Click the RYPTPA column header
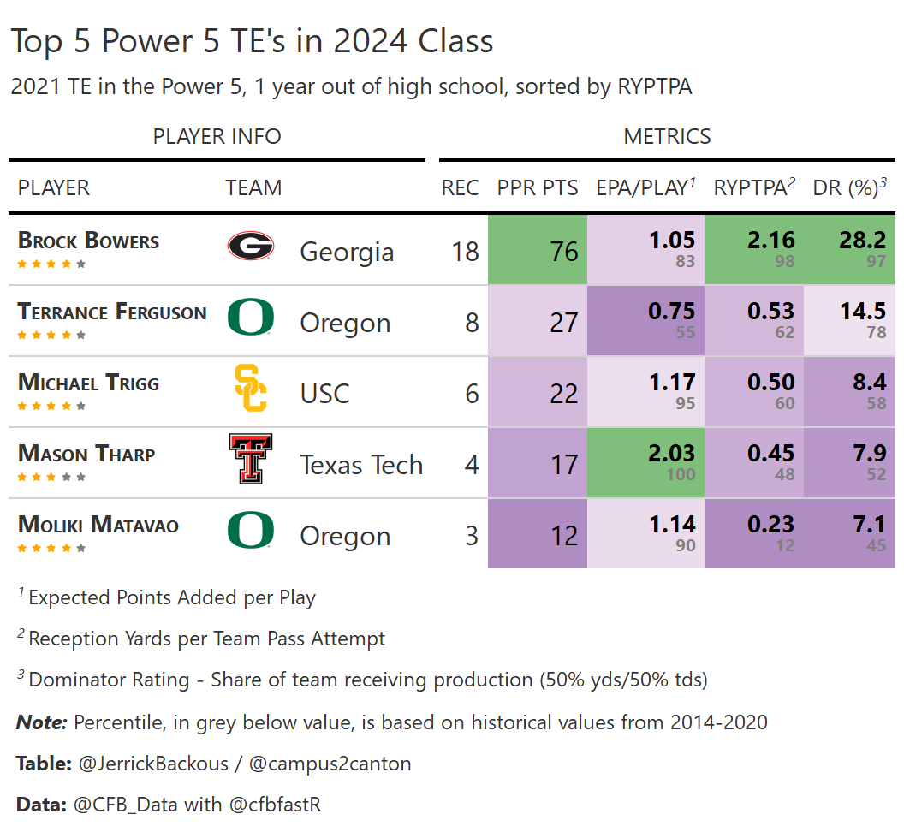904x832 pixels. pos(754,187)
